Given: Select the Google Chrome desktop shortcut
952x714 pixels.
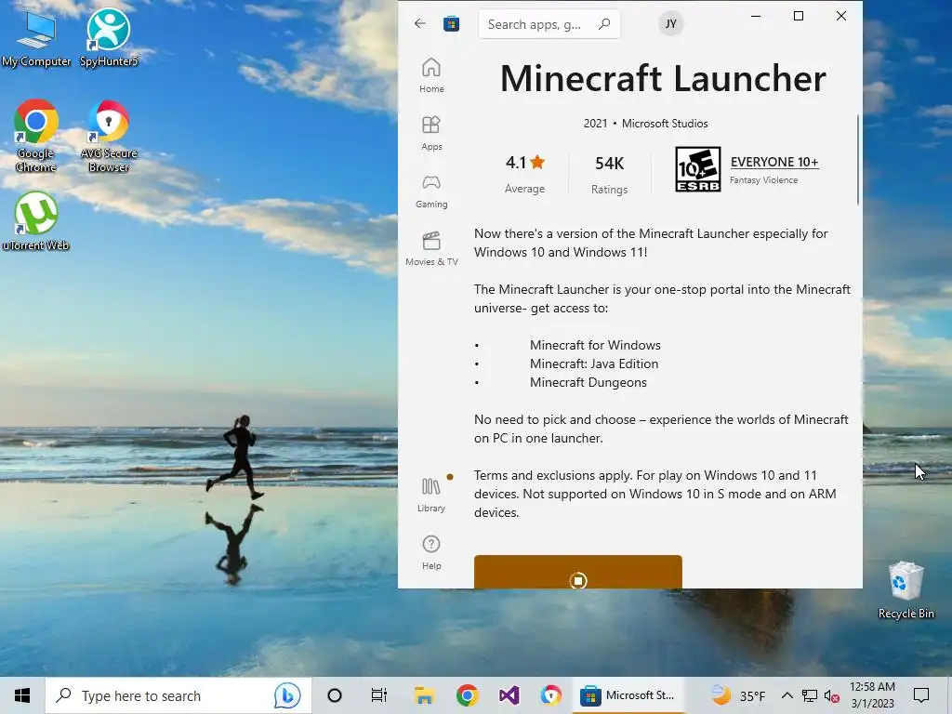Looking at the screenshot, I should (x=36, y=136).
